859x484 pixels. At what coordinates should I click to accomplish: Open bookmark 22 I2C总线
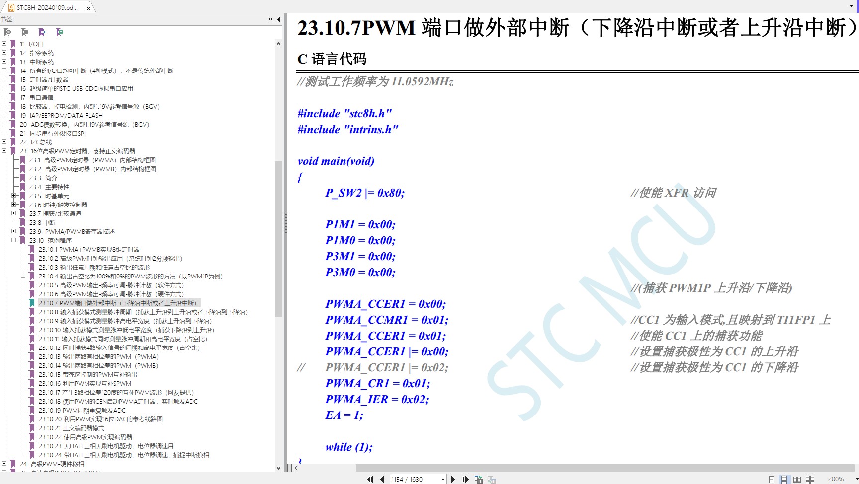[36, 142]
